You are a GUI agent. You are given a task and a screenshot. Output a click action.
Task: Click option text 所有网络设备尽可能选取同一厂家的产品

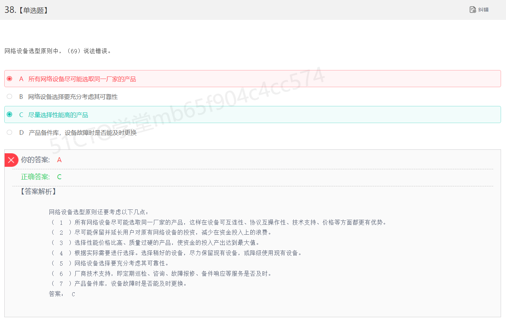click(x=82, y=79)
